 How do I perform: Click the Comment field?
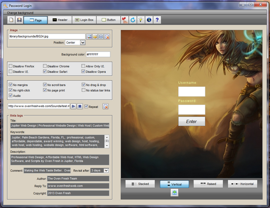(x=47, y=170)
